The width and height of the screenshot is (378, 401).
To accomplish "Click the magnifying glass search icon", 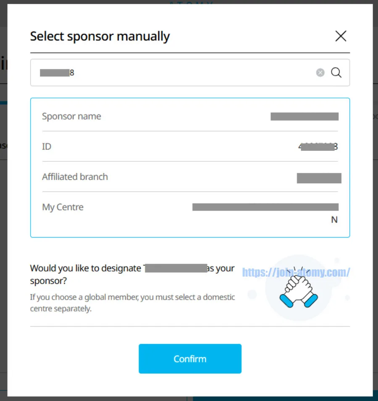I will click(336, 72).
